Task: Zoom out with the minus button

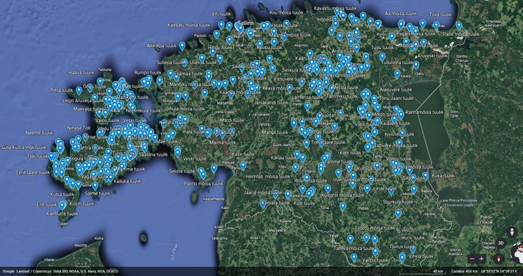Action: coord(471,259)
